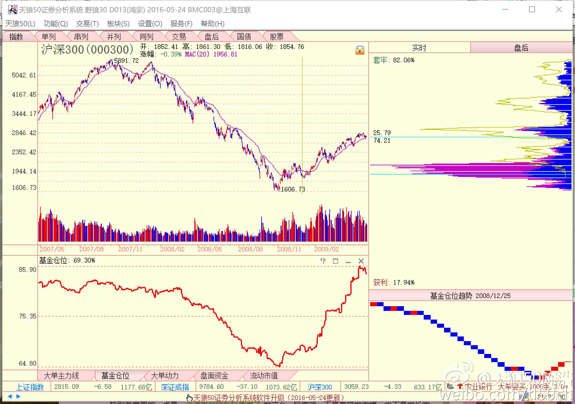
Task: Open the 串列 tab
Action: pos(81,37)
